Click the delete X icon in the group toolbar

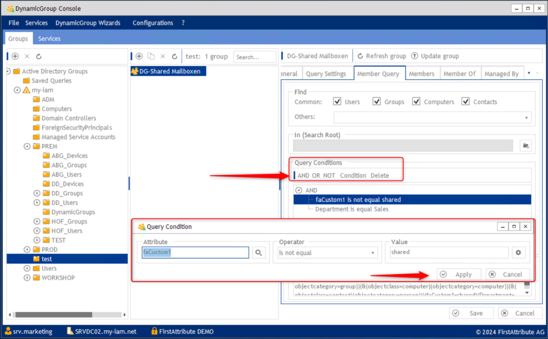coord(163,56)
